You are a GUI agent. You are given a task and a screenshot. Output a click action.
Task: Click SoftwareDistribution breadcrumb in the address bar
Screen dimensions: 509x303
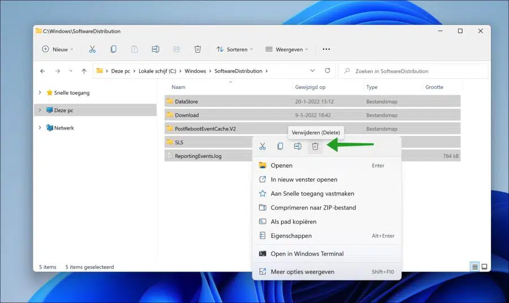(x=238, y=71)
